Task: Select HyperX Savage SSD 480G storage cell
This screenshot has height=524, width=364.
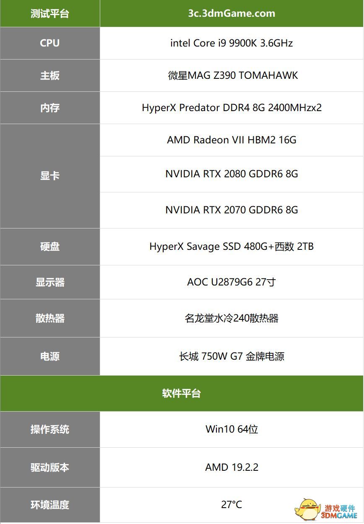Action: [232, 246]
